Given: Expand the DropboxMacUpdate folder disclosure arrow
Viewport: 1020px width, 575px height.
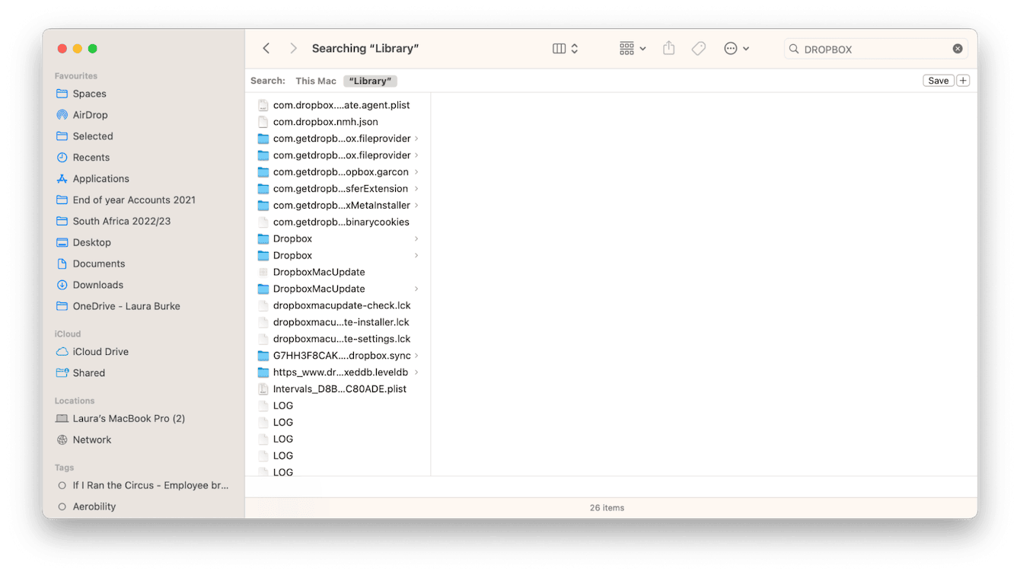Looking at the screenshot, I should click(x=416, y=289).
